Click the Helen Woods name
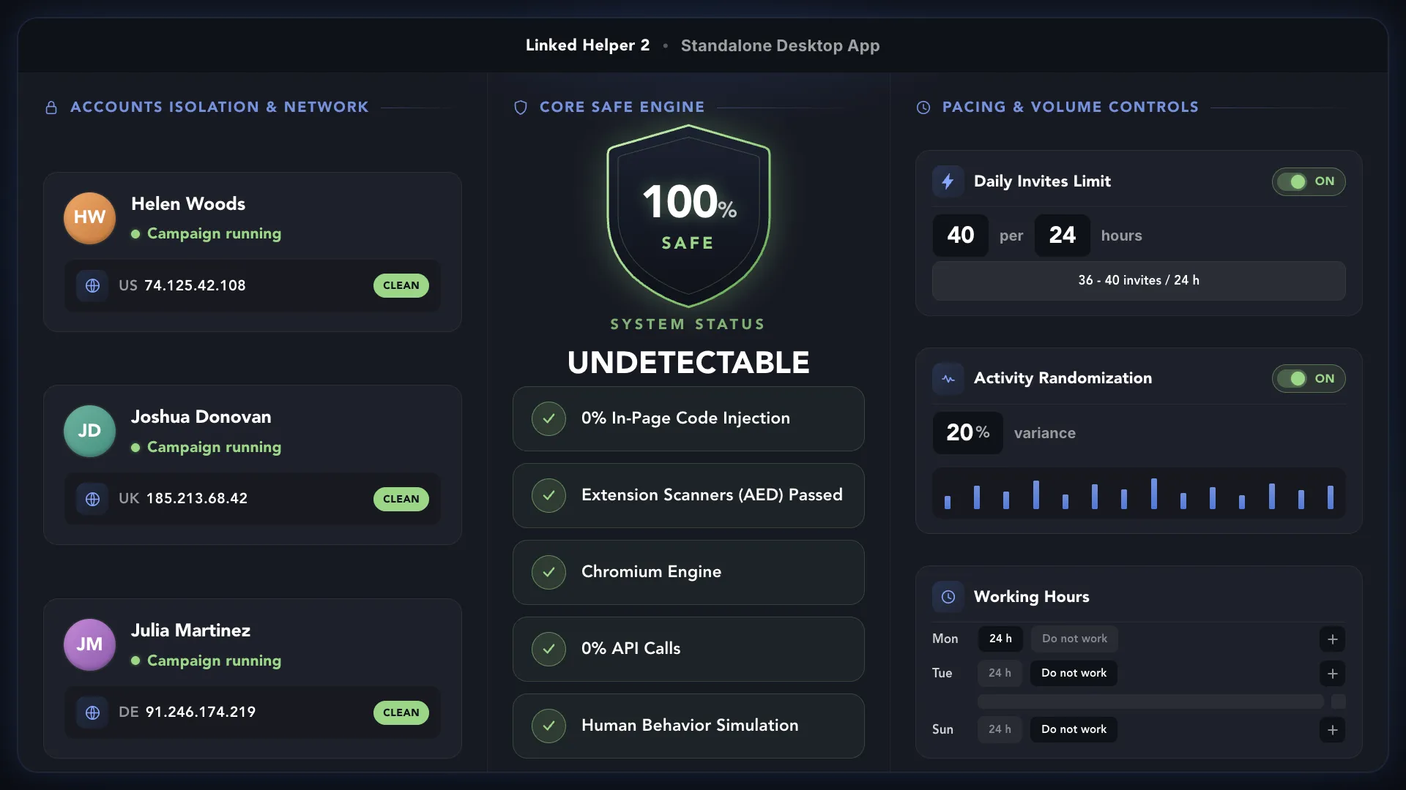This screenshot has height=790, width=1406. [x=188, y=204]
